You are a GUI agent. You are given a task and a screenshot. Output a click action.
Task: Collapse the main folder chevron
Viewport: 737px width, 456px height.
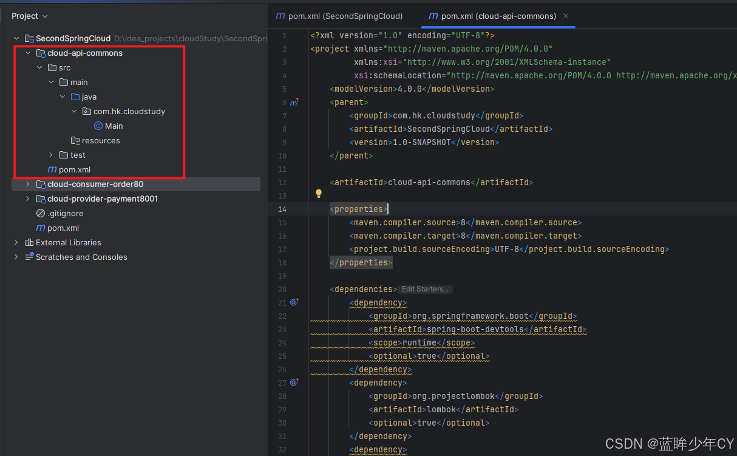pos(51,82)
